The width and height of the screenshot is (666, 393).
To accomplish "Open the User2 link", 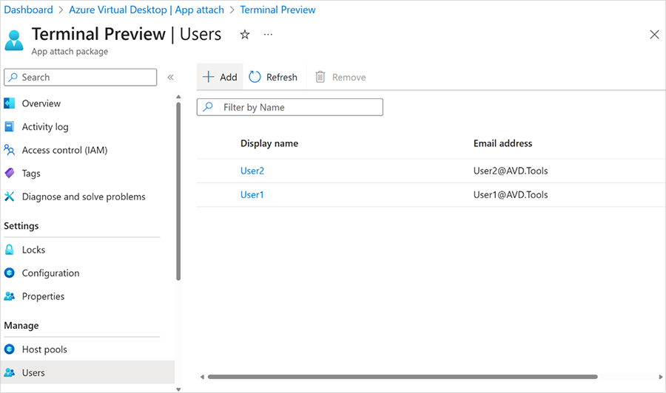I will [252, 171].
